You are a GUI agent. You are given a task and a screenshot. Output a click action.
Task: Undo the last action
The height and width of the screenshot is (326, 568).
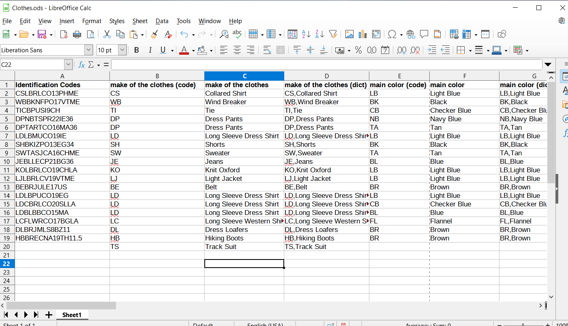(x=184, y=34)
